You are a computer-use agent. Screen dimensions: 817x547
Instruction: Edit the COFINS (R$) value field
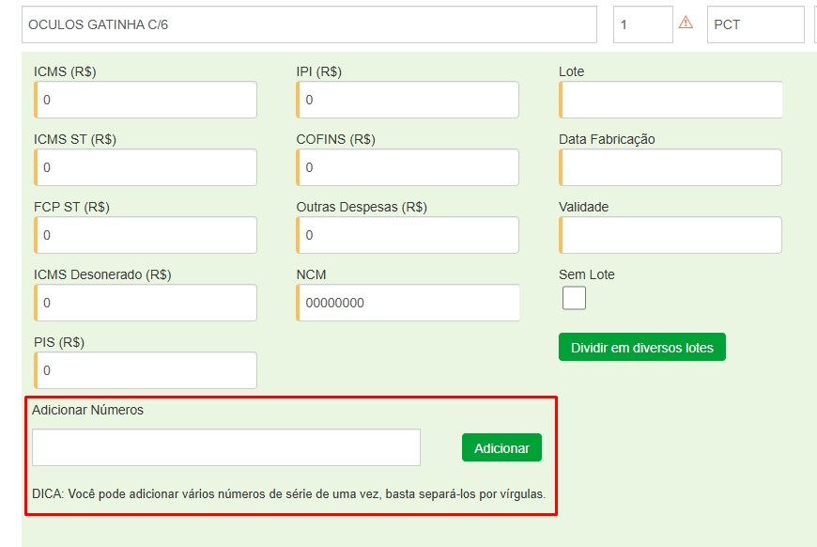408,167
